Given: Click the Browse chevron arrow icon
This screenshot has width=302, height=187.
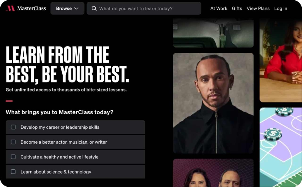Looking at the screenshot, I should (x=76, y=9).
